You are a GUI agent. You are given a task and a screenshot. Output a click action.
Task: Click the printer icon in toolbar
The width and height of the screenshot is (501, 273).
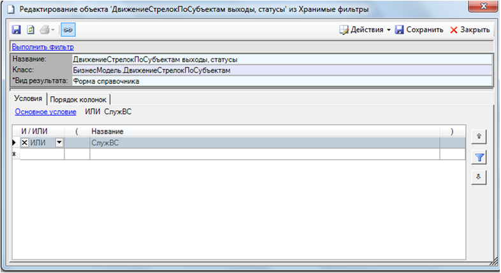pos(44,30)
